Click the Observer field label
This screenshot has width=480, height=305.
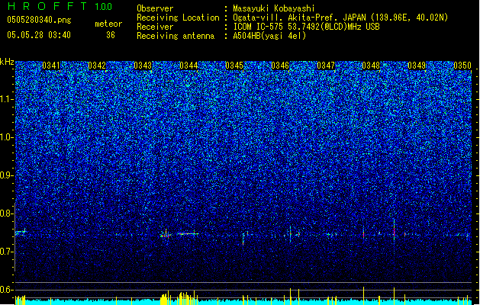[x=155, y=8]
